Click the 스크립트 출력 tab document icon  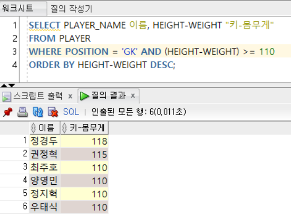click(7, 97)
